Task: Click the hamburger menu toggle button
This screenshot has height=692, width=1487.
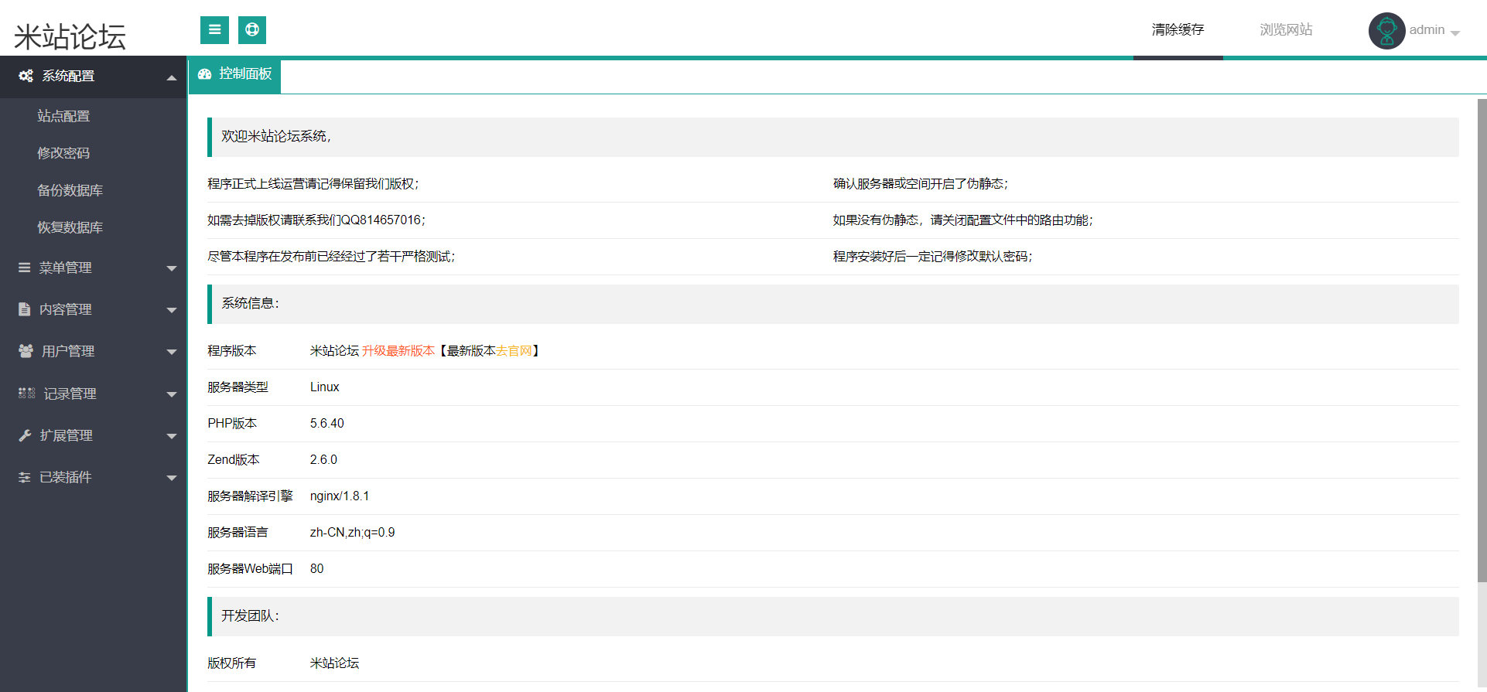Action: click(x=214, y=30)
